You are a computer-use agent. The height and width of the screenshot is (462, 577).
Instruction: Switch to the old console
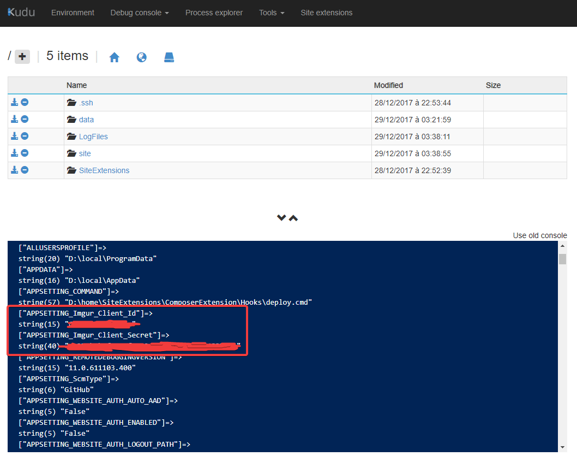click(x=540, y=235)
